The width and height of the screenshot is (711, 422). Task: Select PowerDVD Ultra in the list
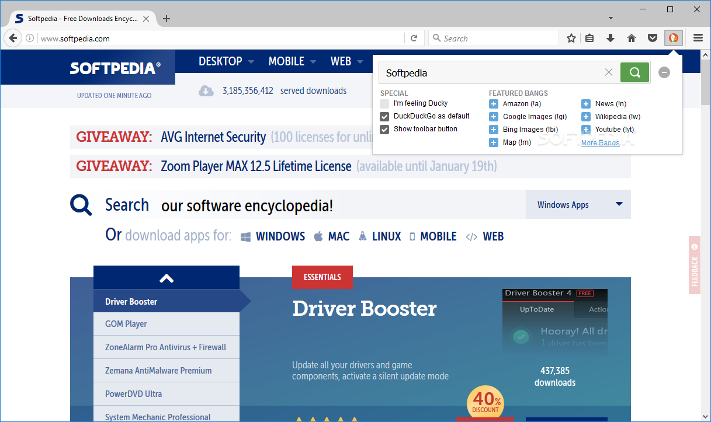pyautogui.click(x=167, y=394)
